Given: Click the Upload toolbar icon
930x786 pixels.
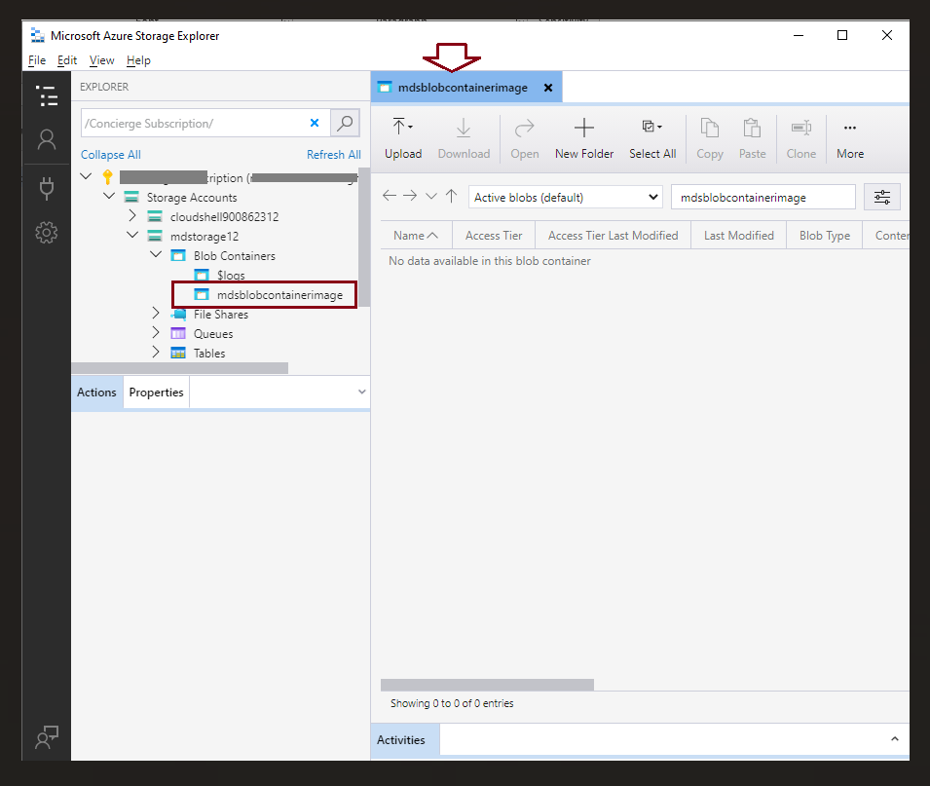Looking at the screenshot, I should pyautogui.click(x=398, y=128).
